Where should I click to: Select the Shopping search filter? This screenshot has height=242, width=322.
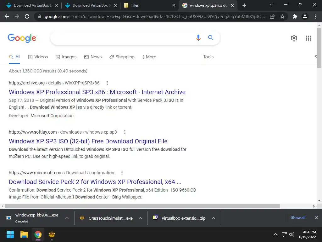[122, 57]
